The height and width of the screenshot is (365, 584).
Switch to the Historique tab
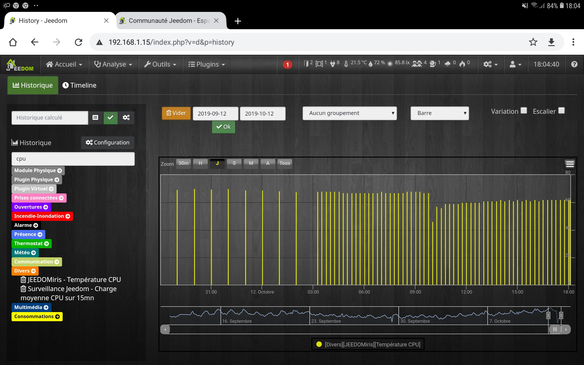click(33, 85)
